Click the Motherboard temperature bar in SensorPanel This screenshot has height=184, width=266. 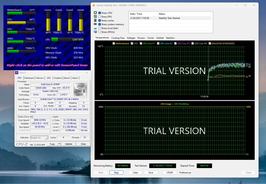coord(22,13)
